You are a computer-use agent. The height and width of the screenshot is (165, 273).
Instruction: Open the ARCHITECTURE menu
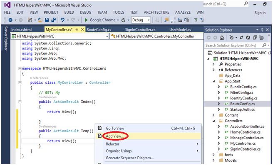[x=156, y=12]
